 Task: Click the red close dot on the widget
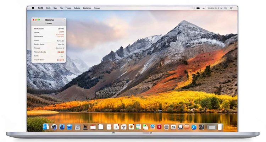tap(33, 20)
